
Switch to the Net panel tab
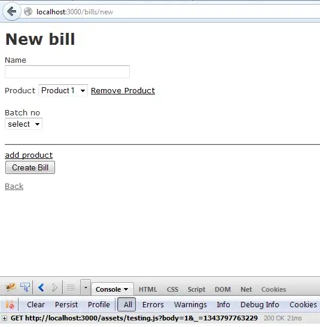(x=246, y=289)
